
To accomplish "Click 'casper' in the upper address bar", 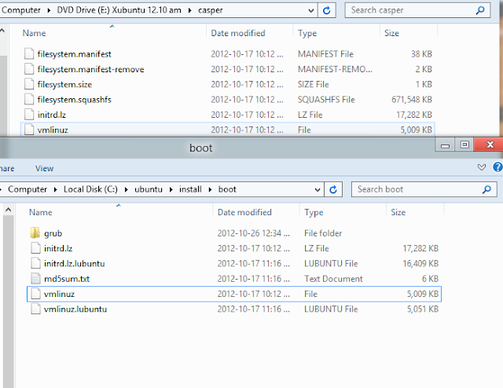I will [x=210, y=10].
